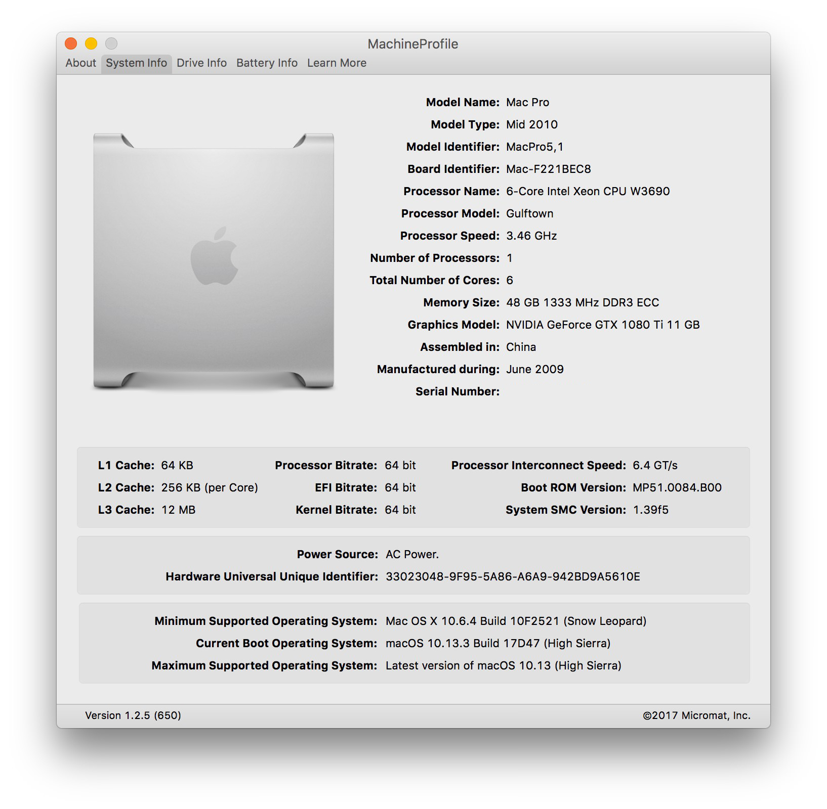The height and width of the screenshot is (809, 827).
Task: Open the Learn More tab
Action: (337, 63)
